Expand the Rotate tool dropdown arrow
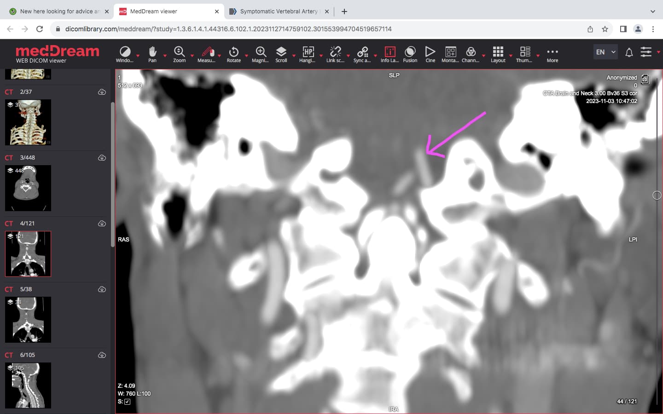 [x=246, y=56]
